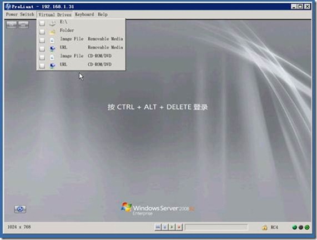Select URL Removable Media entry
This screenshot has width=317, height=240.
click(x=81, y=48)
